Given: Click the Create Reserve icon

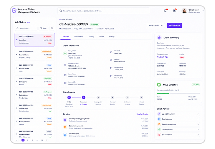Looking at the screenshot, I should (x=159, y=130).
